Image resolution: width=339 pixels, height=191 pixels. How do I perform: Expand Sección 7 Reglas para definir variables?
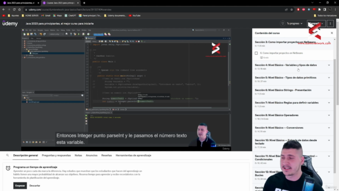point(292,105)
